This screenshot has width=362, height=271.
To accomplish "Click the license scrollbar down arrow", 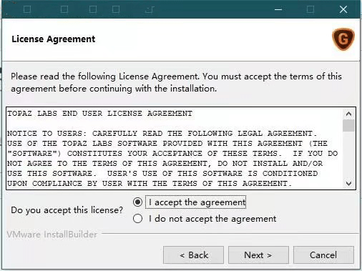I will click(x=348, y=183).
